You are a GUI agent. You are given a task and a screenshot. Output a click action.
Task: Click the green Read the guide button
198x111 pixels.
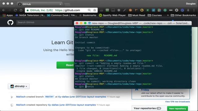click(65, 65)
